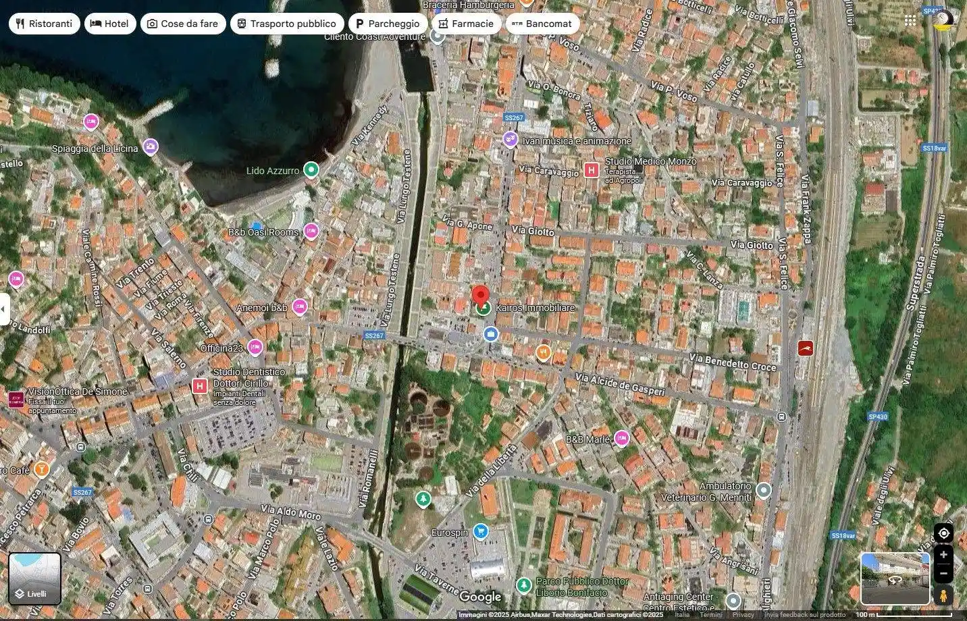
Task: Select the Pegman for Street View
Action: 943,595
